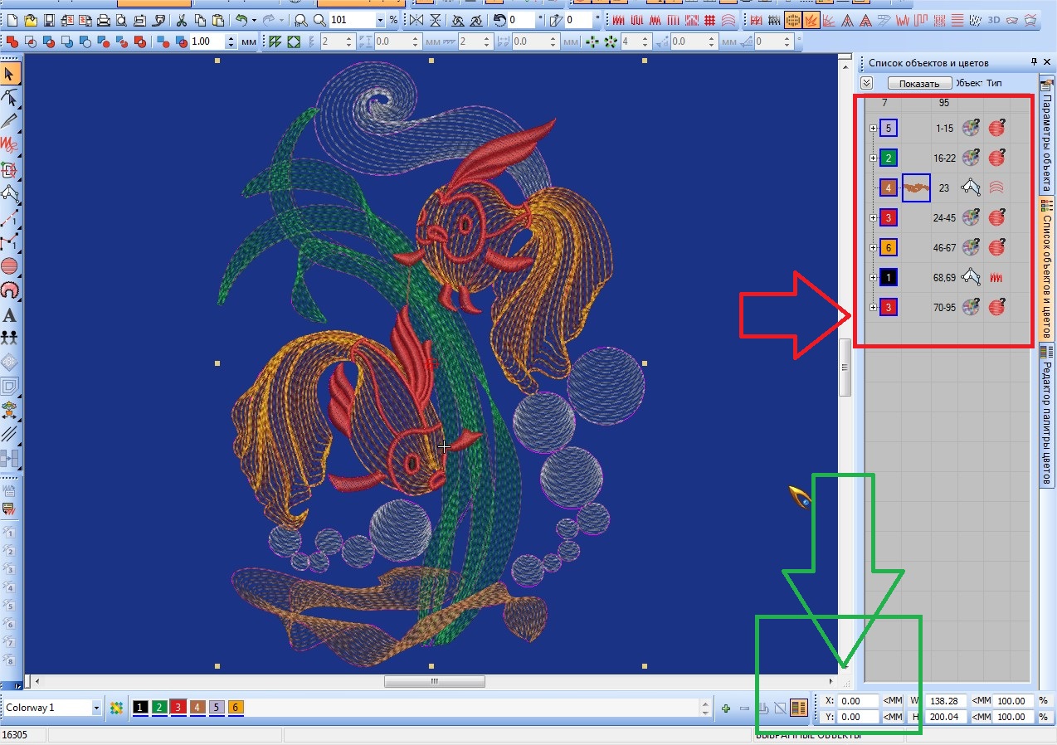Click the Cut scissors icon
This screenshot has width=1057, height=745.
(181, 20)
